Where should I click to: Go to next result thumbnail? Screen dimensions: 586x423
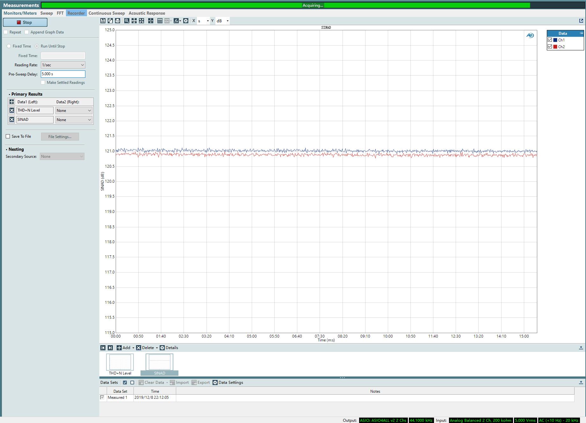[x=110, y=348]
